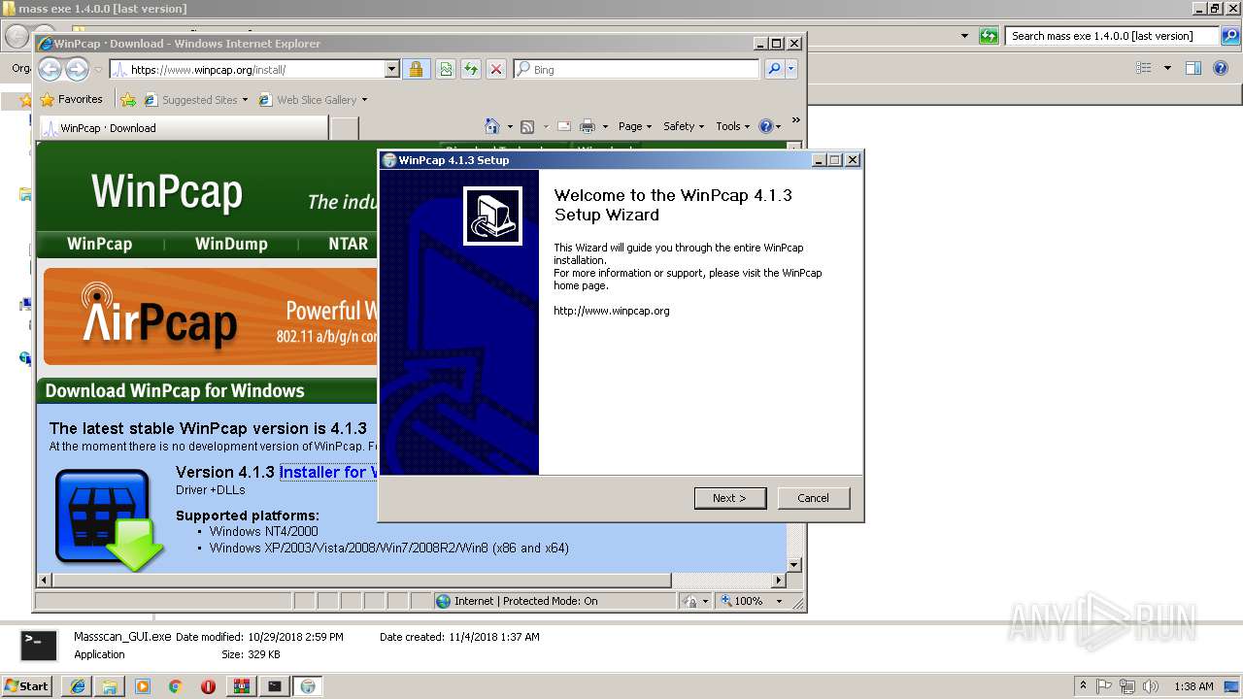Screen dimensions: 1243x699
Task: Select the WinPcap · Download tab
Action: coord(184,127)
